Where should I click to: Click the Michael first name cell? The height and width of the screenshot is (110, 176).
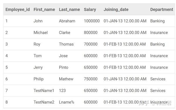41,33
